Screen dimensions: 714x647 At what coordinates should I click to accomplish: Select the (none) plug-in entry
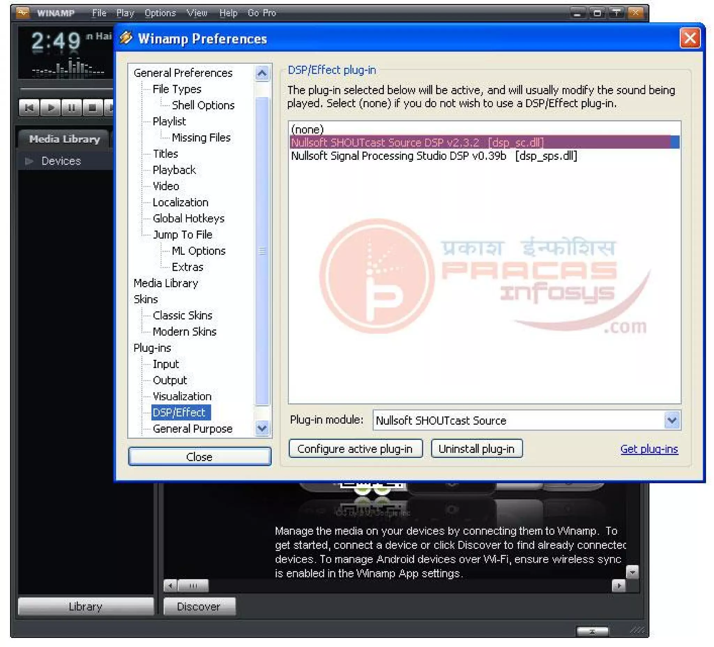click(x=307, y=129)
